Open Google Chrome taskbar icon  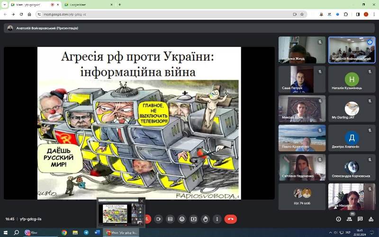point(64,233)
